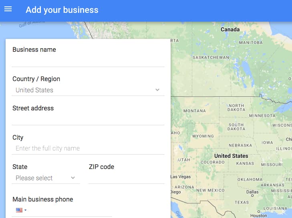Click the Saskatchewan label on the map
292x218 pixels.
click(x=211, y=57)
